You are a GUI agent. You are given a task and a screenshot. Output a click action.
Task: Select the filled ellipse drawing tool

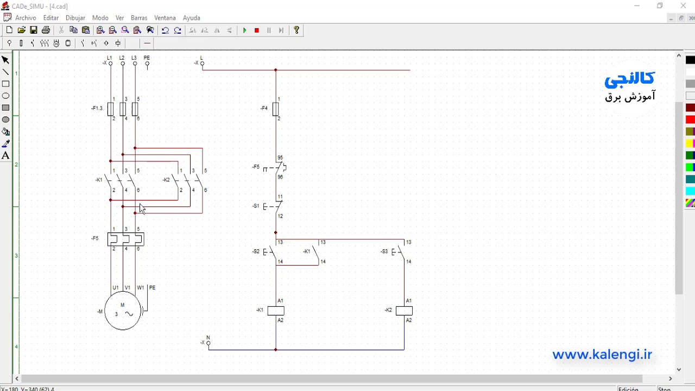5,120
